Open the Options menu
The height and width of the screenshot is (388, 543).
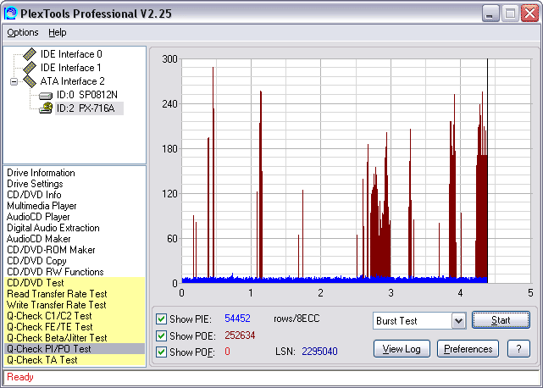[23, 32]
